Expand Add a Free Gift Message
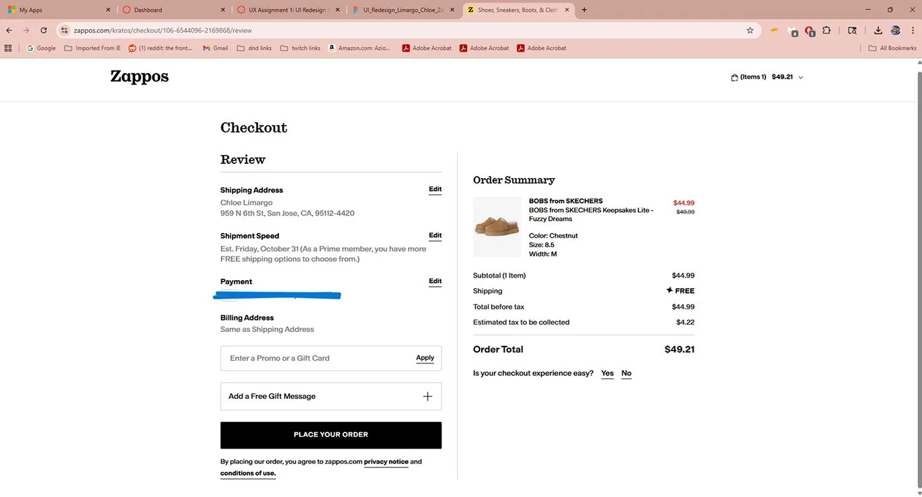The width and height of the screenshot is (922, 497). pyautogui.click(x=331, y=396)
